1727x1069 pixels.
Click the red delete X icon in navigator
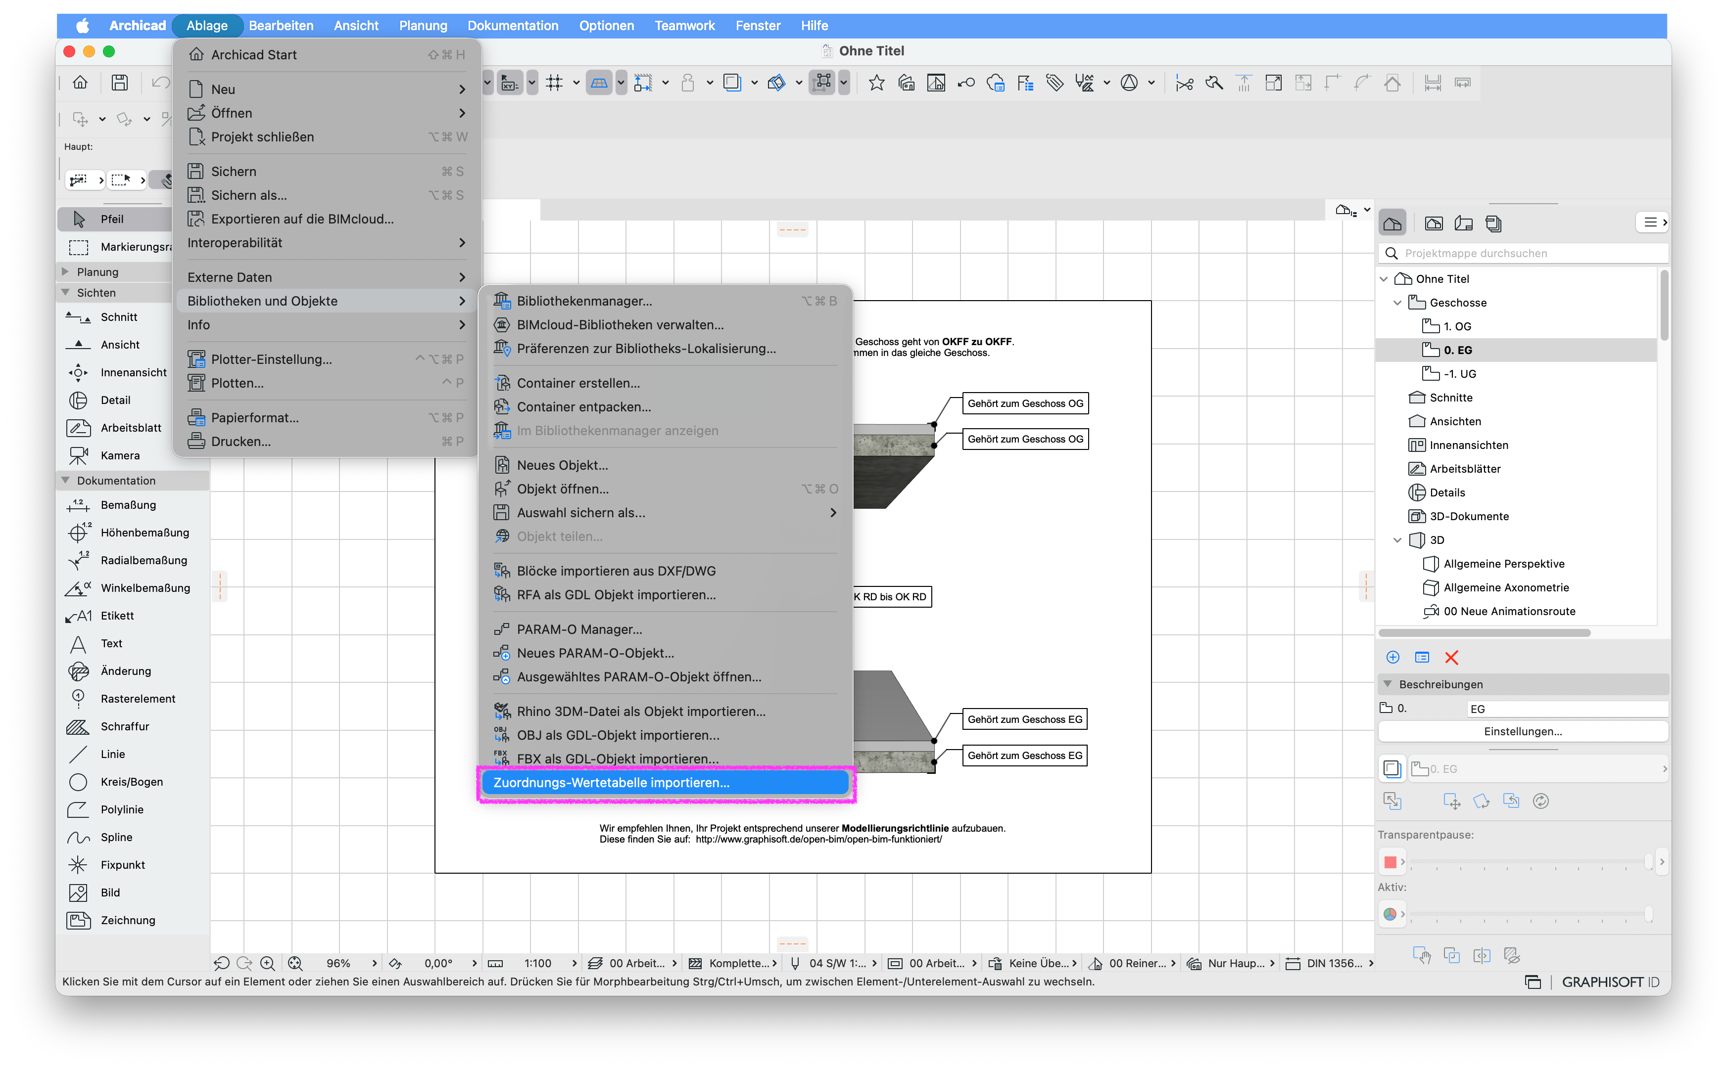[1451, 658]
